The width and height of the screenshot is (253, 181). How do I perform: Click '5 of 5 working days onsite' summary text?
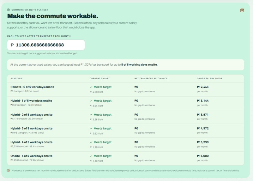pyautogui.click(x=139, y=65)
